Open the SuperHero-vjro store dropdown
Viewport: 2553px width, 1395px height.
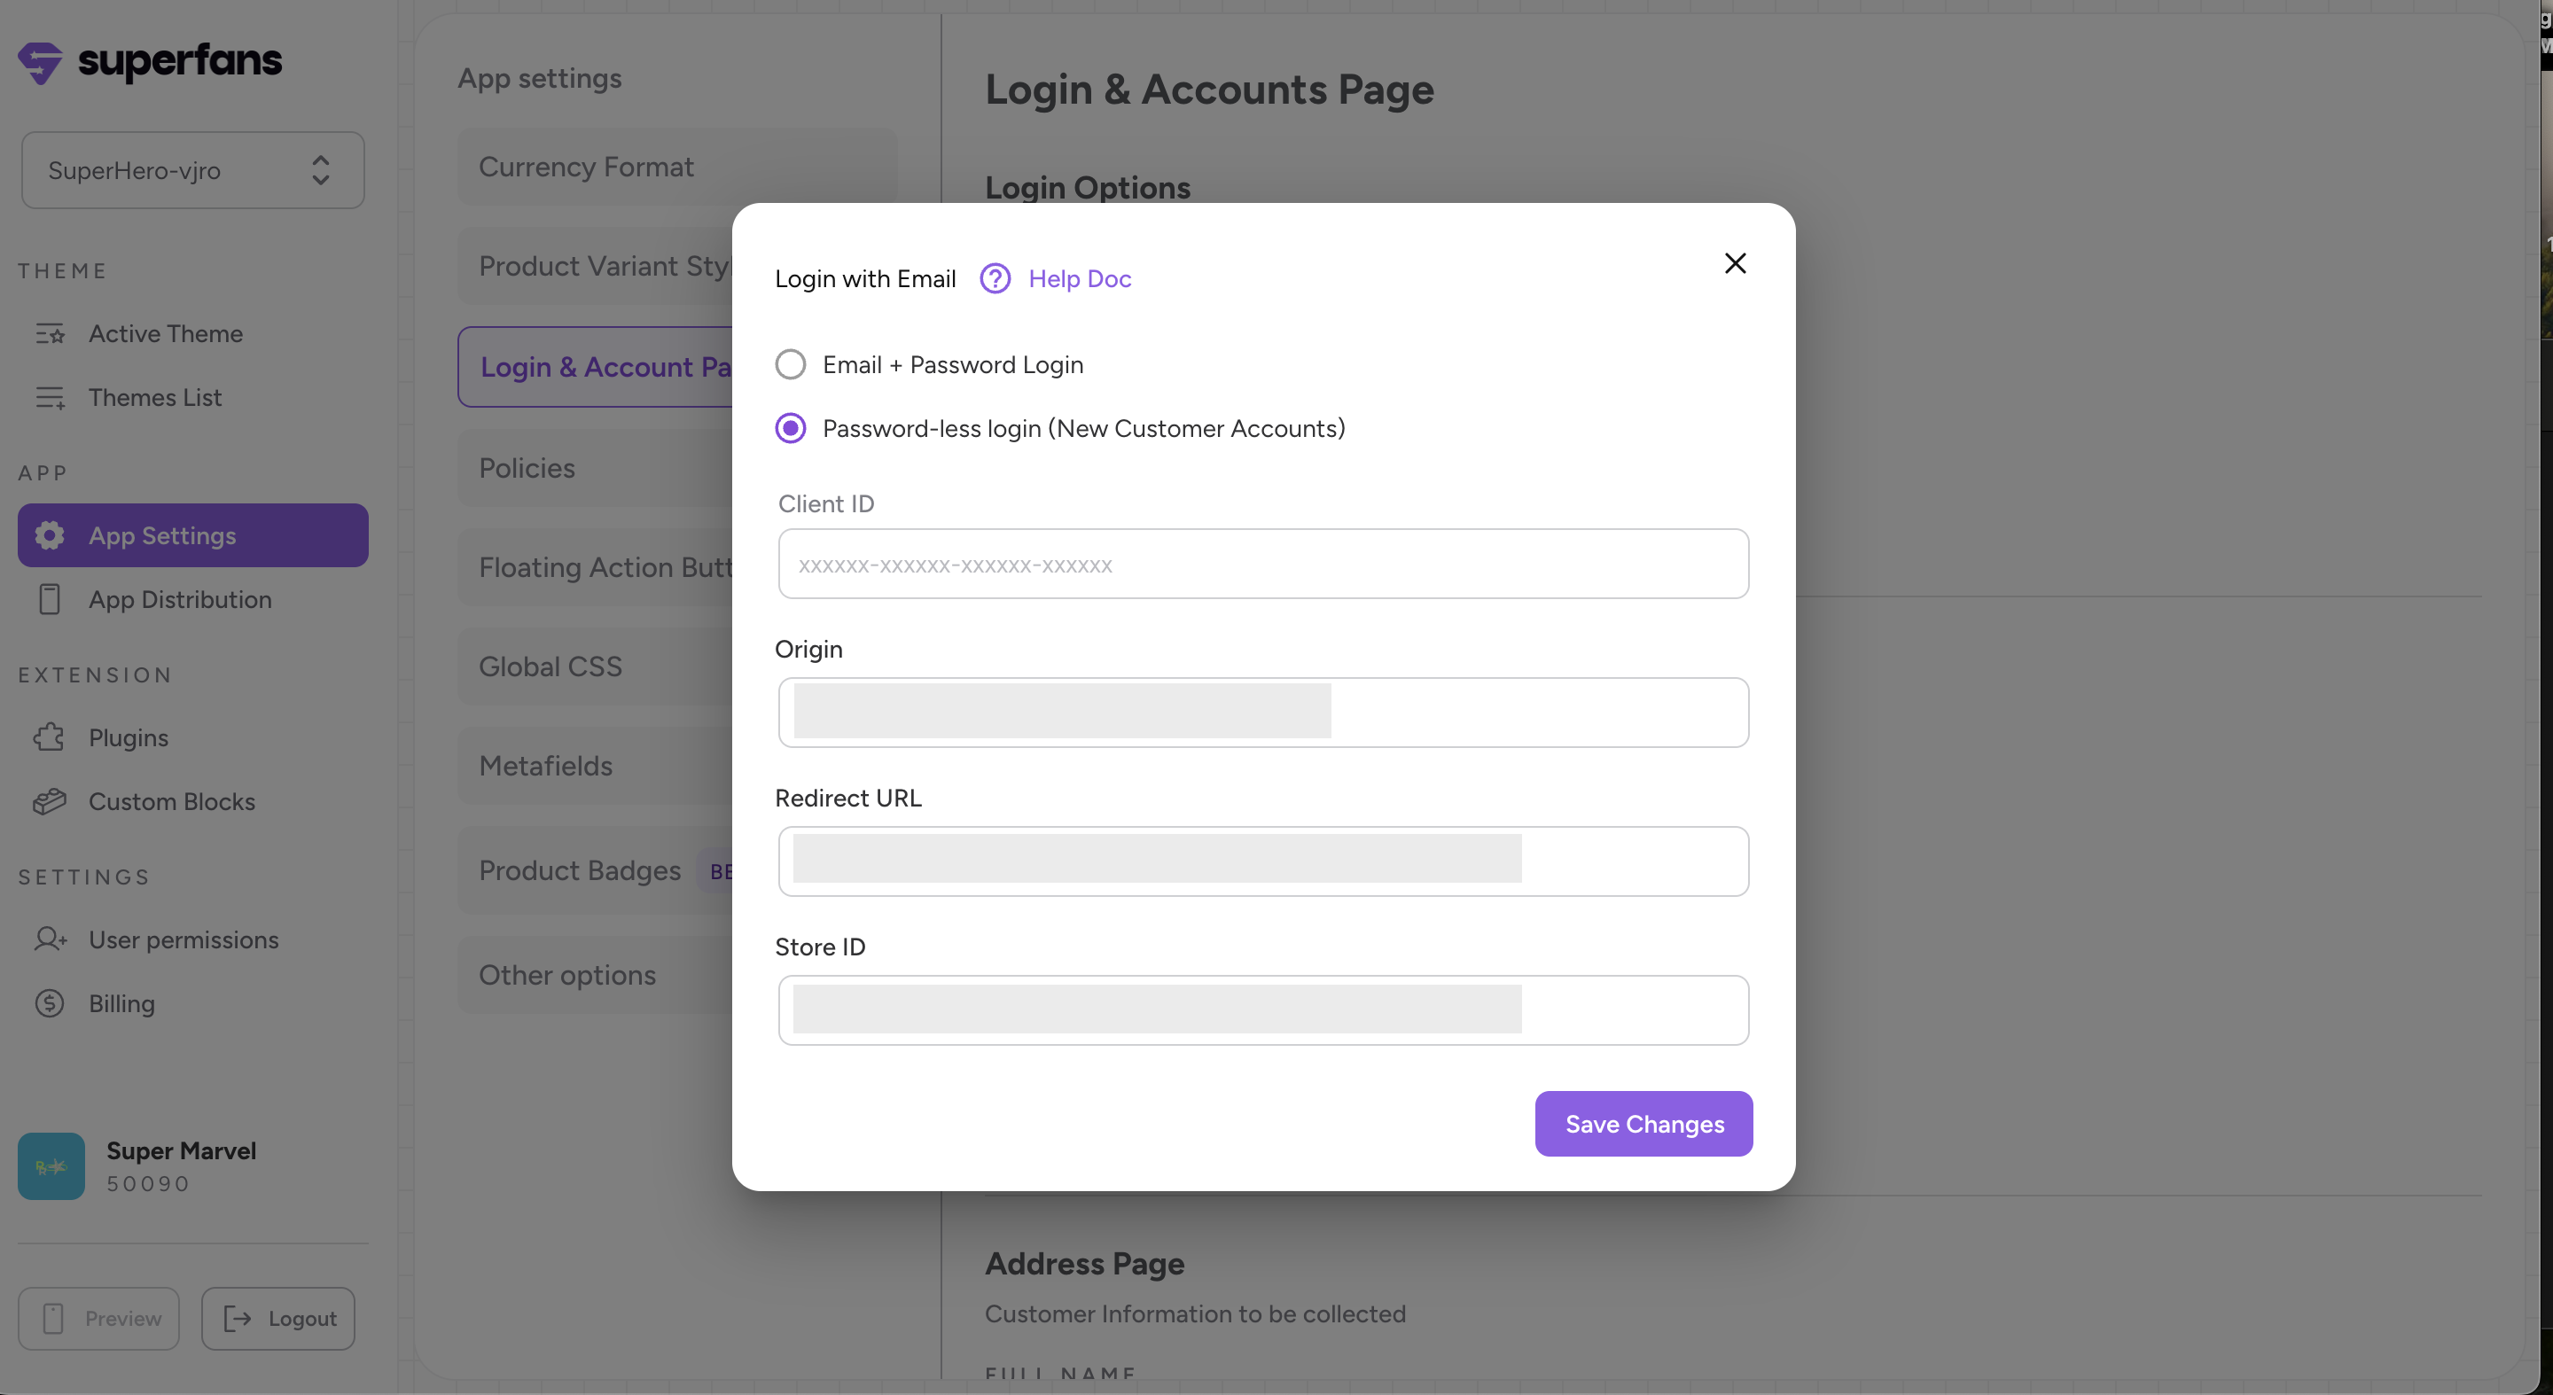tap(192, 170)
